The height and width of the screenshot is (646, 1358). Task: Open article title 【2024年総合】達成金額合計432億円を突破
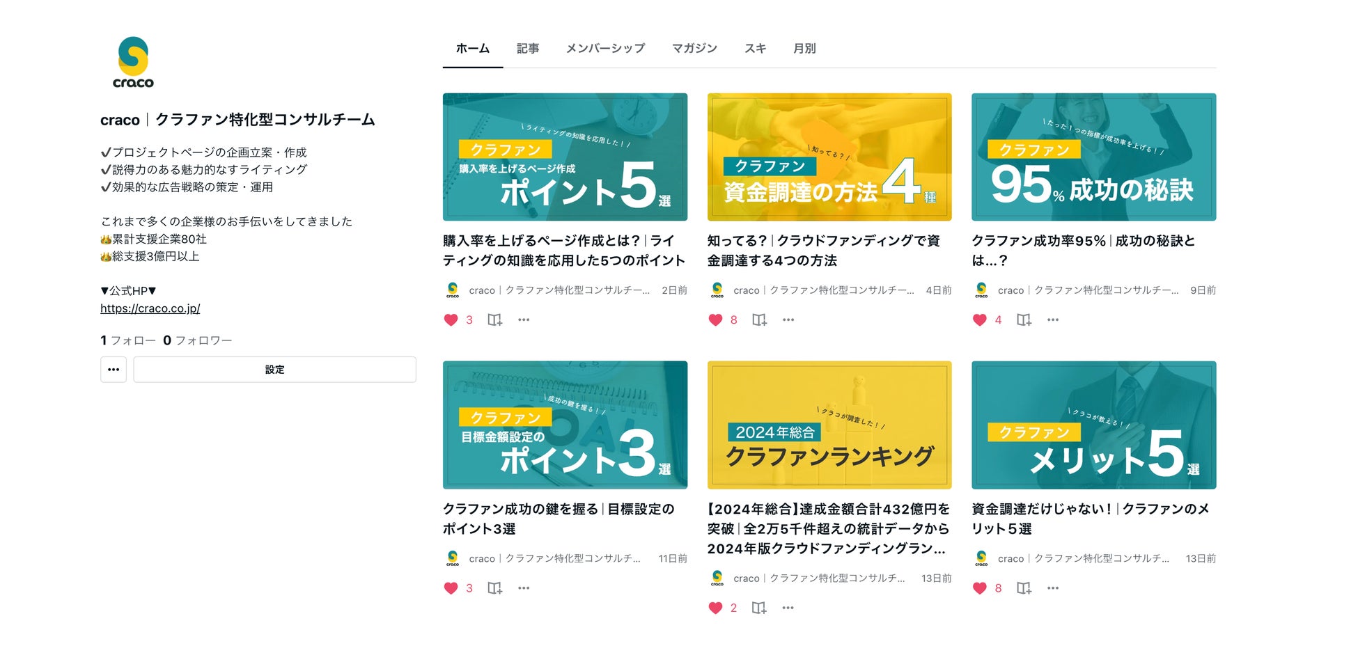point(829,529)
